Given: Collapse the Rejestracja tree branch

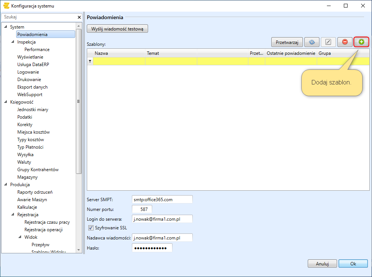Looking at the screenshot, I should [x=13, y=215].
